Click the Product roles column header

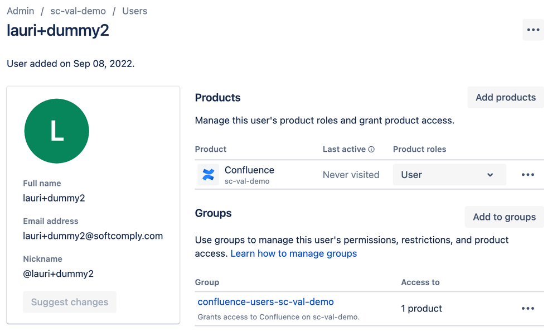(419, 150)
